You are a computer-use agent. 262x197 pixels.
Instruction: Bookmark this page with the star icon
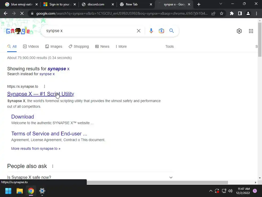point(222,13)
